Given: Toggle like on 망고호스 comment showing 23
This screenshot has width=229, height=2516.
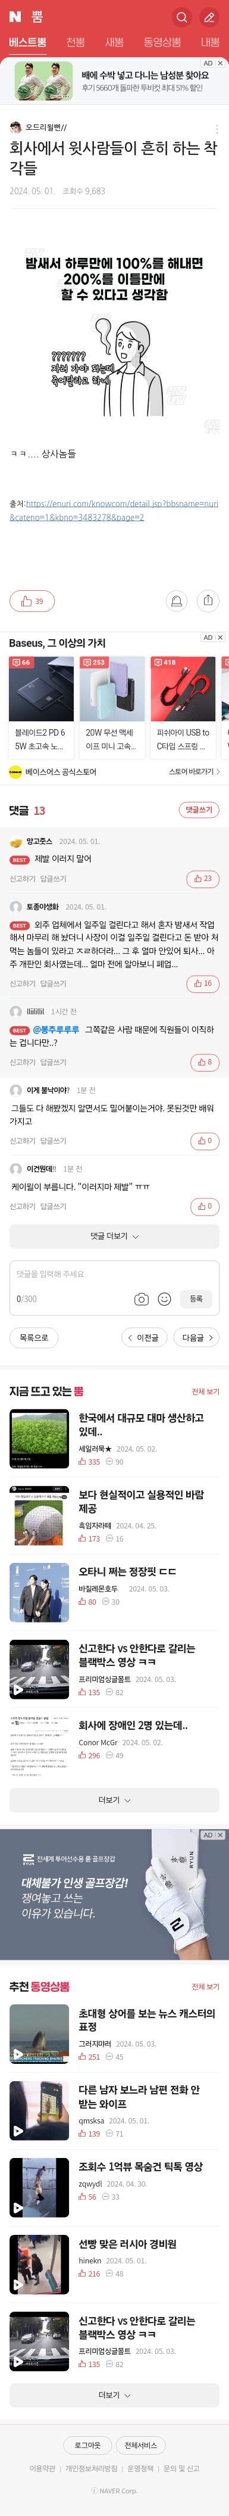Looking at the screenshot, I should (203, 878).
